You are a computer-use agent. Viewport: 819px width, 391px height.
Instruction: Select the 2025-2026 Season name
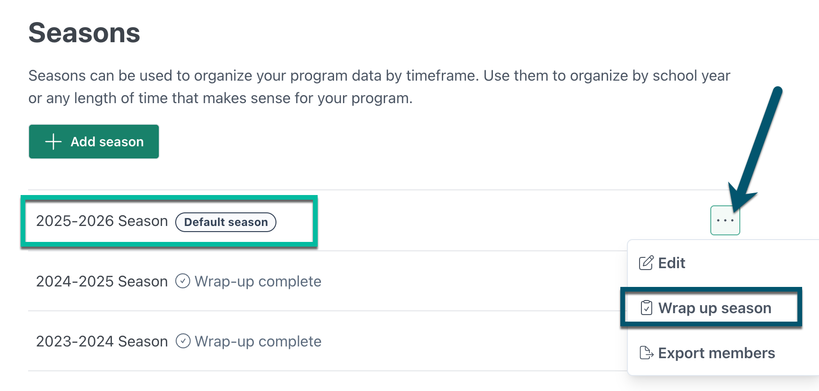[x=102, y=221]
